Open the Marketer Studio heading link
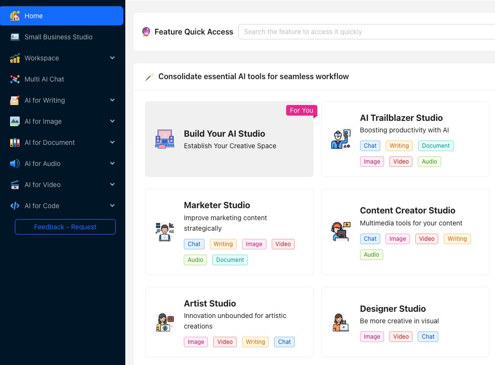The height and width of the screenshot is (365, 495). 217,205
